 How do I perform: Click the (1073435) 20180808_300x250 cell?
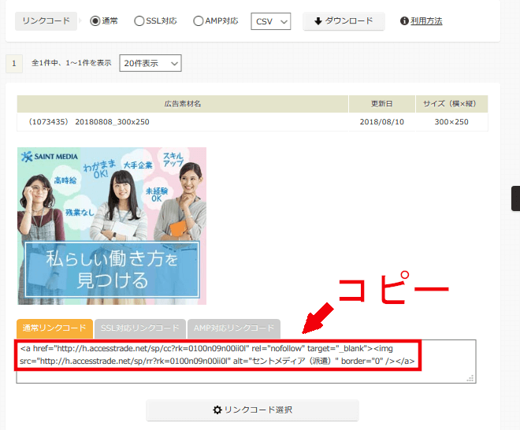(183, 121)
